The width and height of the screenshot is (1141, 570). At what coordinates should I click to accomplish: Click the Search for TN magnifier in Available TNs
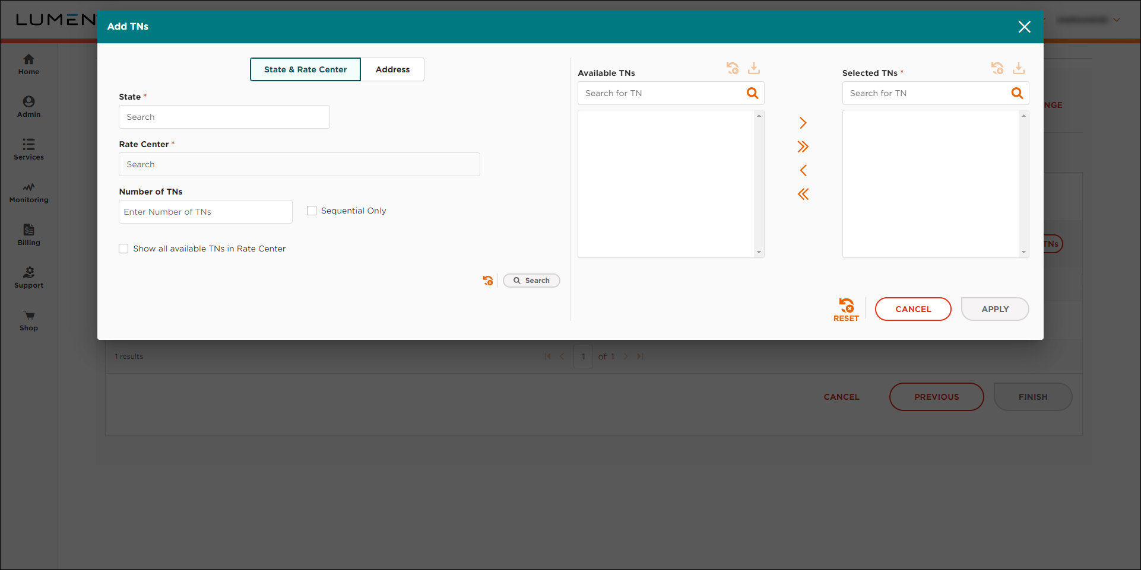(x=752, y=93)
